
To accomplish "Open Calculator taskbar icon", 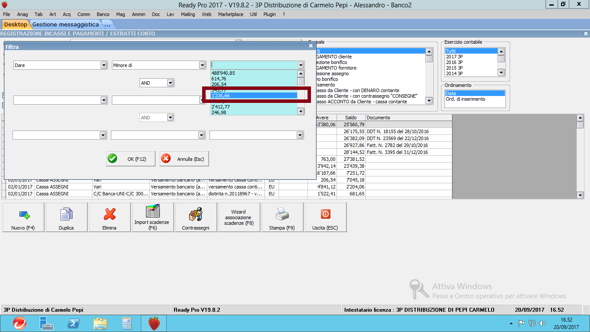I will pyautogui.click(x=127, y=323).
